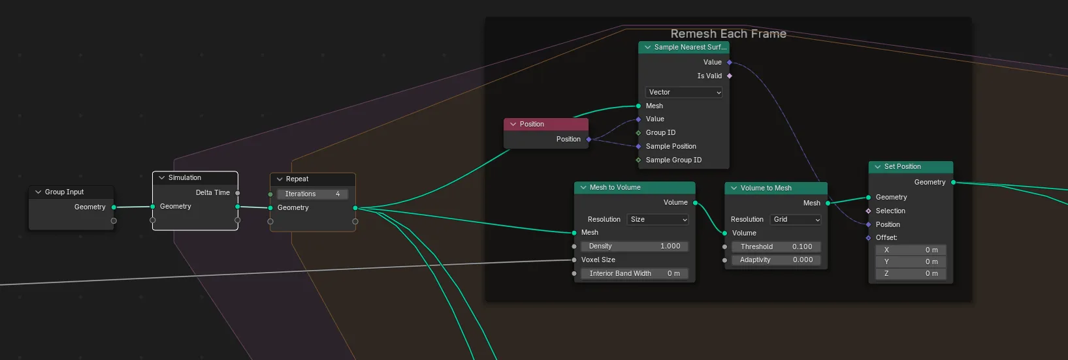The height and width of the screenshot is (360, 1068).
Task: Click the Threshold input socket
Action: pos(724,247)
